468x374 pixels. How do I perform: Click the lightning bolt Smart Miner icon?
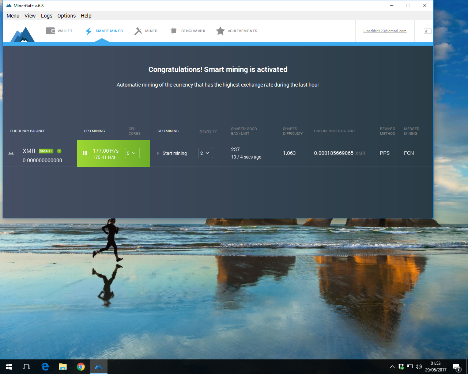[88, 31]
